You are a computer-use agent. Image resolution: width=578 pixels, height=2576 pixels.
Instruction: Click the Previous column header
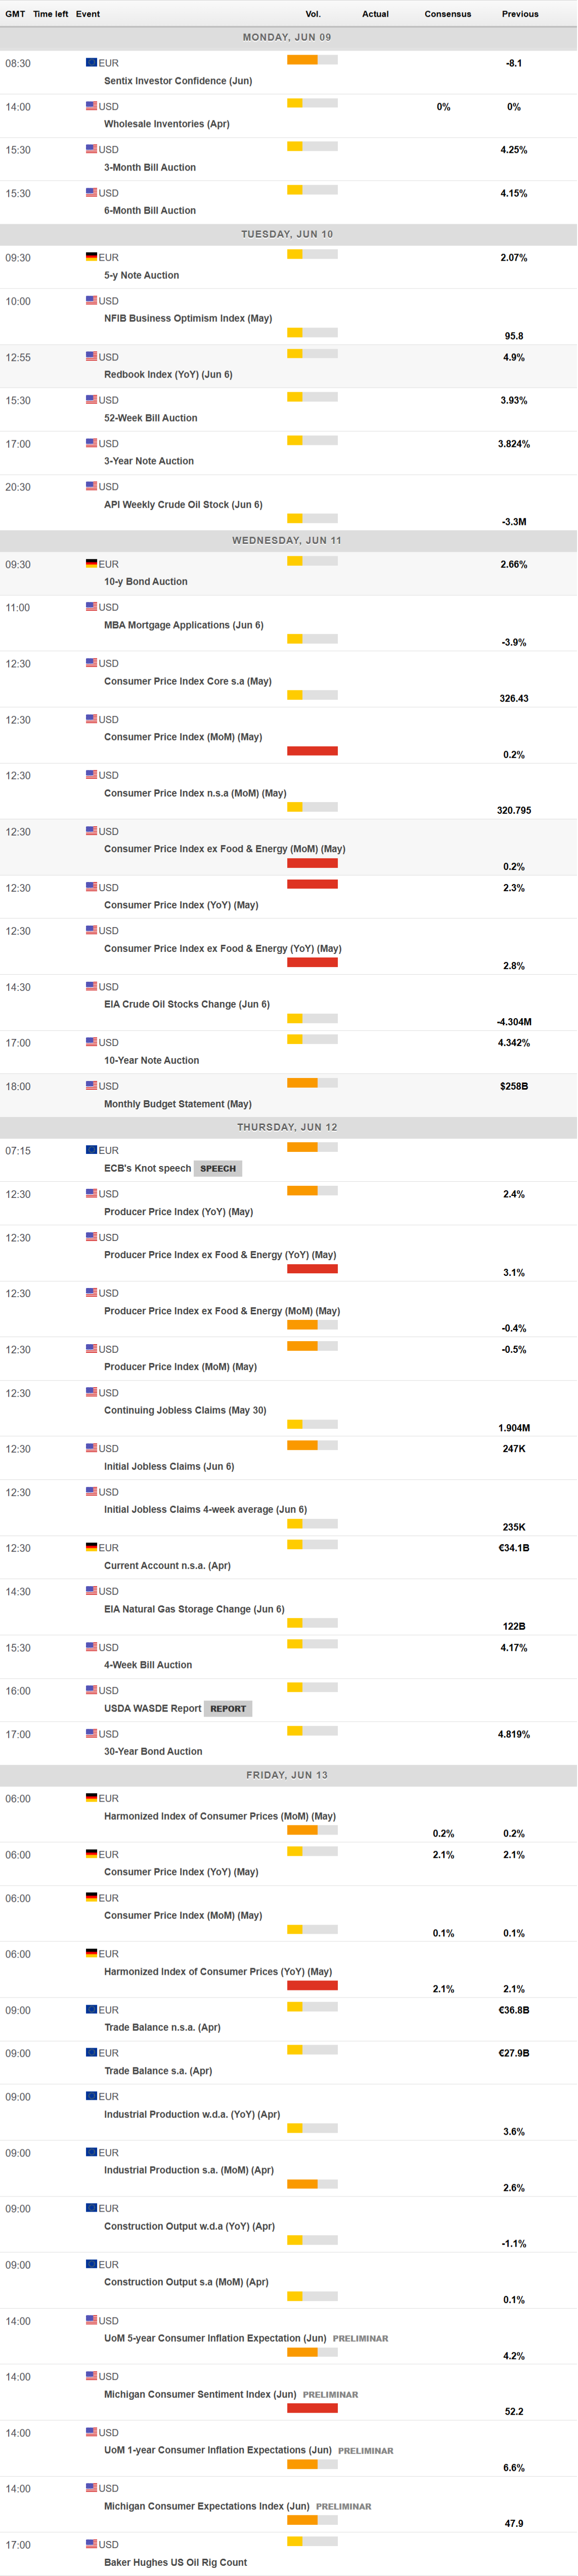coord(519,14)
